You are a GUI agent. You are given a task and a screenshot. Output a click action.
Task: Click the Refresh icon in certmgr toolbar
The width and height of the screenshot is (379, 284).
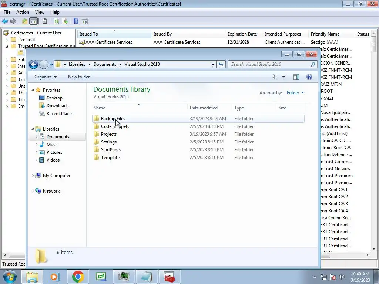click(56, 21)
